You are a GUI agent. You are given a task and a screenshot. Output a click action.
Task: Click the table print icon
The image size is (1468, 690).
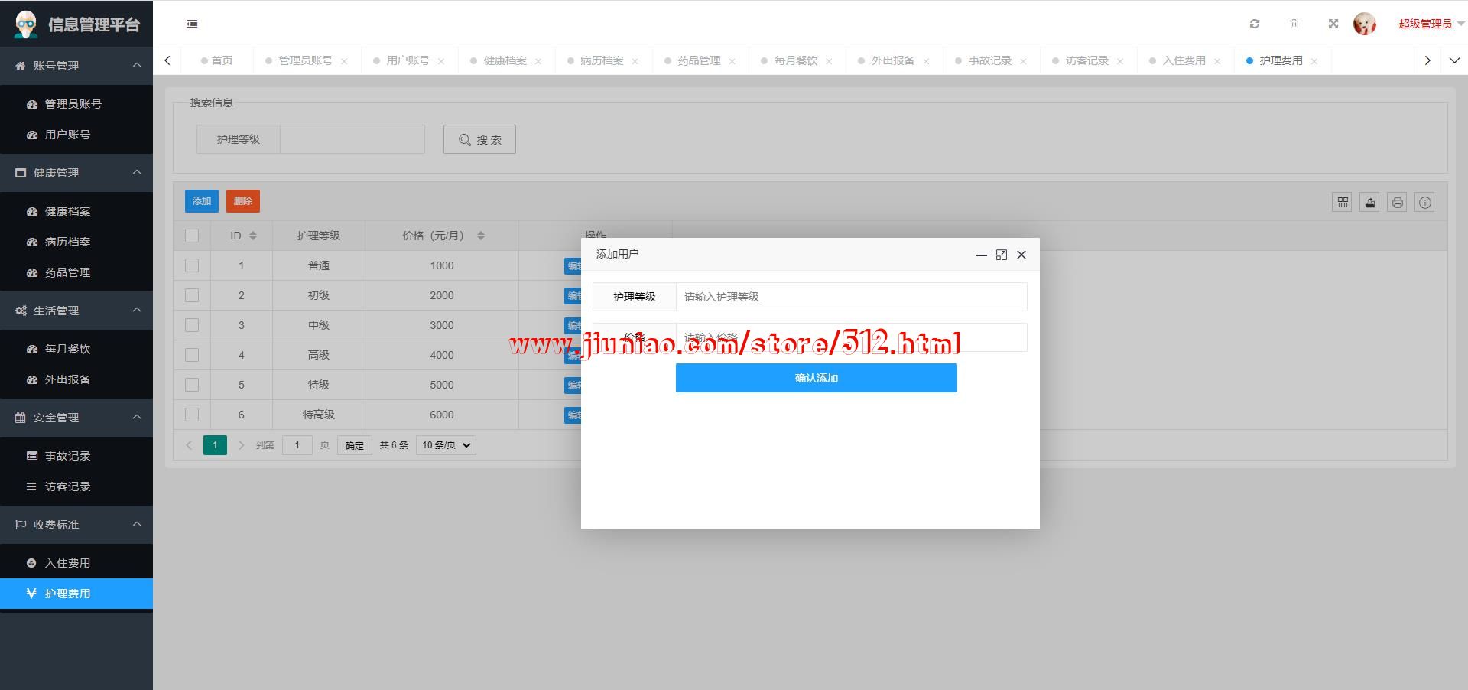1398,202
